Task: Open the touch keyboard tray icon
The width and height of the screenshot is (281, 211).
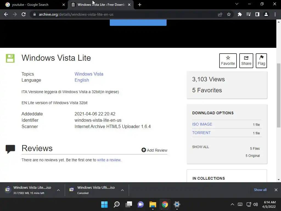Action: pyautogui.click(x=240, y=204)
